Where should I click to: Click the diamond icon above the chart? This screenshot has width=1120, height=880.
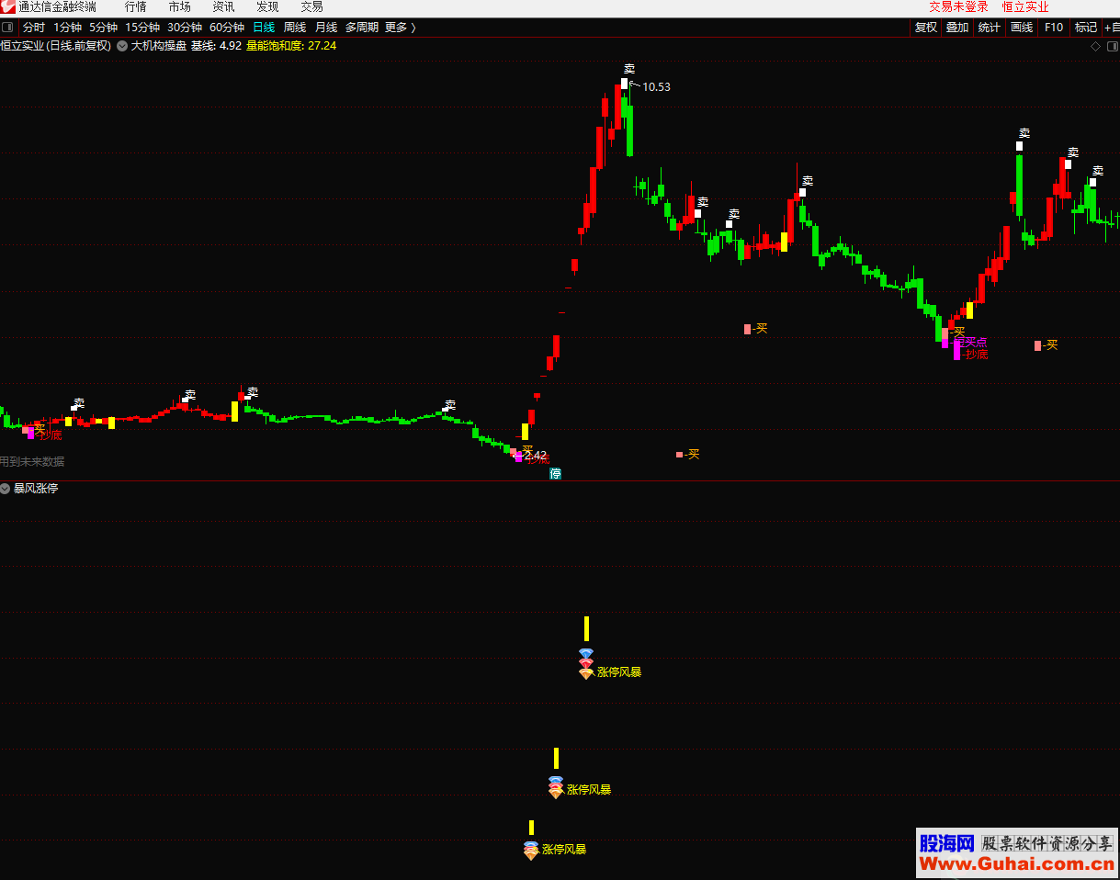pos(1094,45)
